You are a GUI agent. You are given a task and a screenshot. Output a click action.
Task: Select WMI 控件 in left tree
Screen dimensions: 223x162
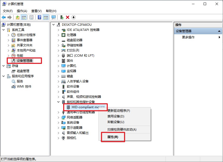coord(24,87)
